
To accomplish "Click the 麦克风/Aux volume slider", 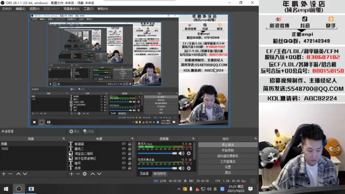I will tap(157, 153).
